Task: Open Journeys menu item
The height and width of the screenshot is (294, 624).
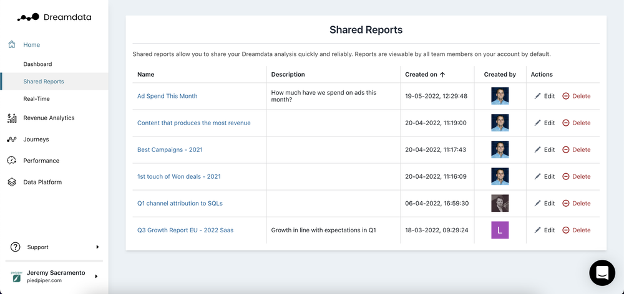Action: click(x=36, y=140)
